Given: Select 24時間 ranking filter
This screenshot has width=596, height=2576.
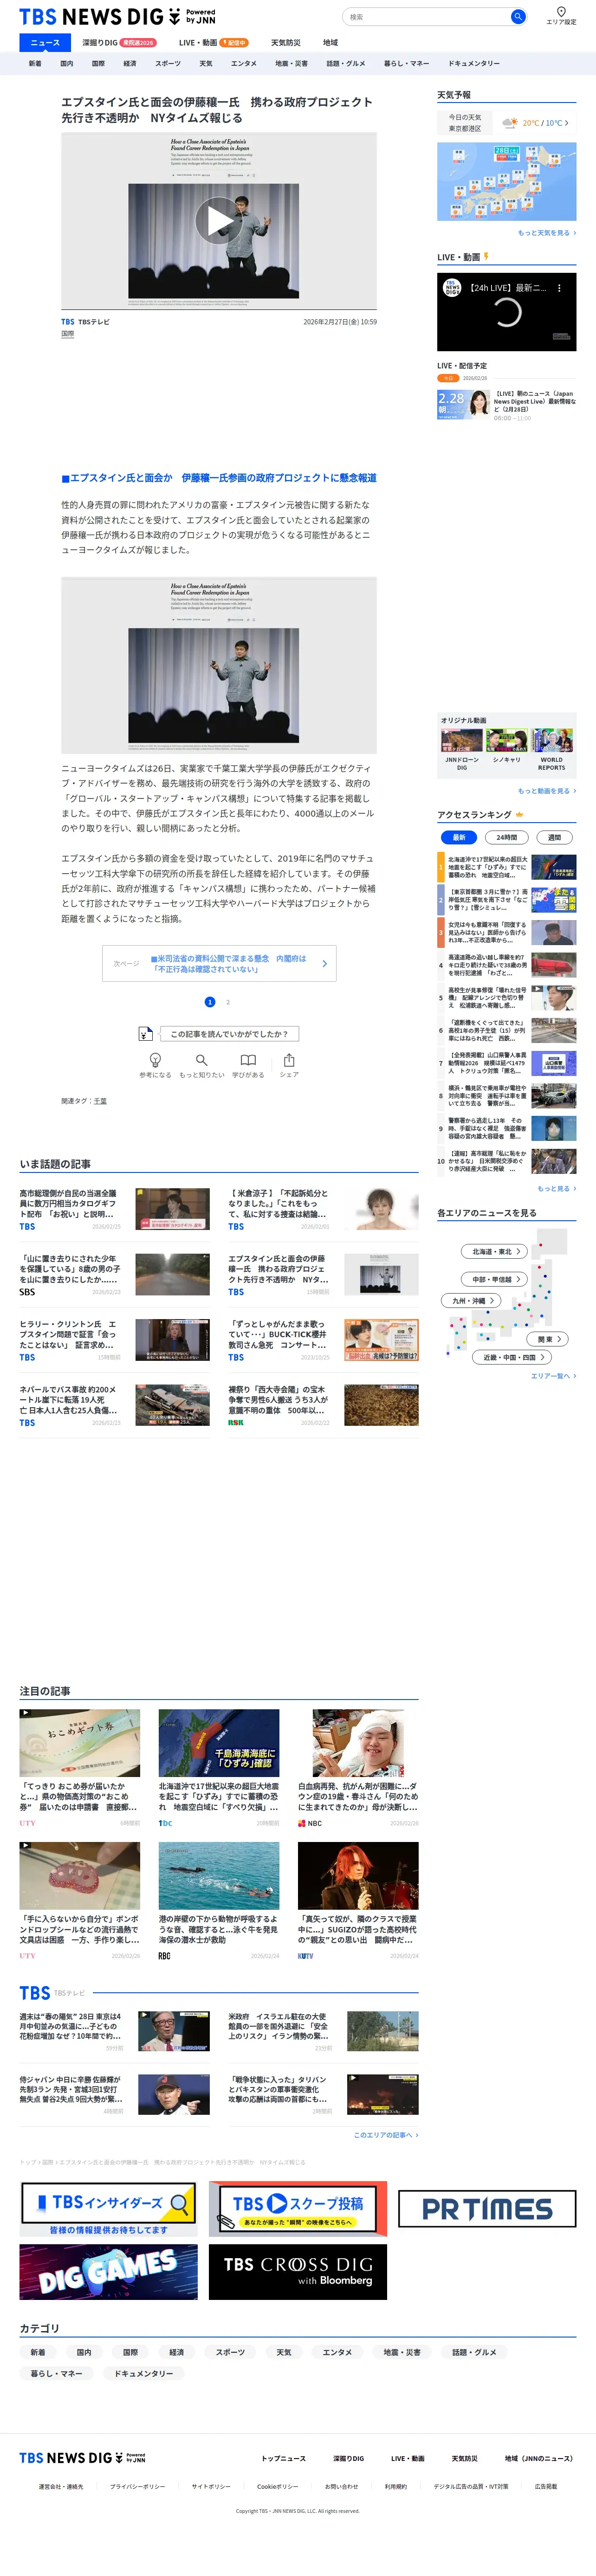Looking at the screenshot, I should pos(507,837).
